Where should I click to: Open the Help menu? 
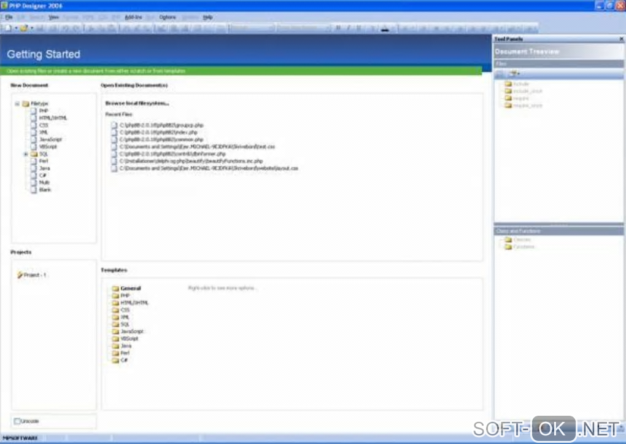(207, 17)
